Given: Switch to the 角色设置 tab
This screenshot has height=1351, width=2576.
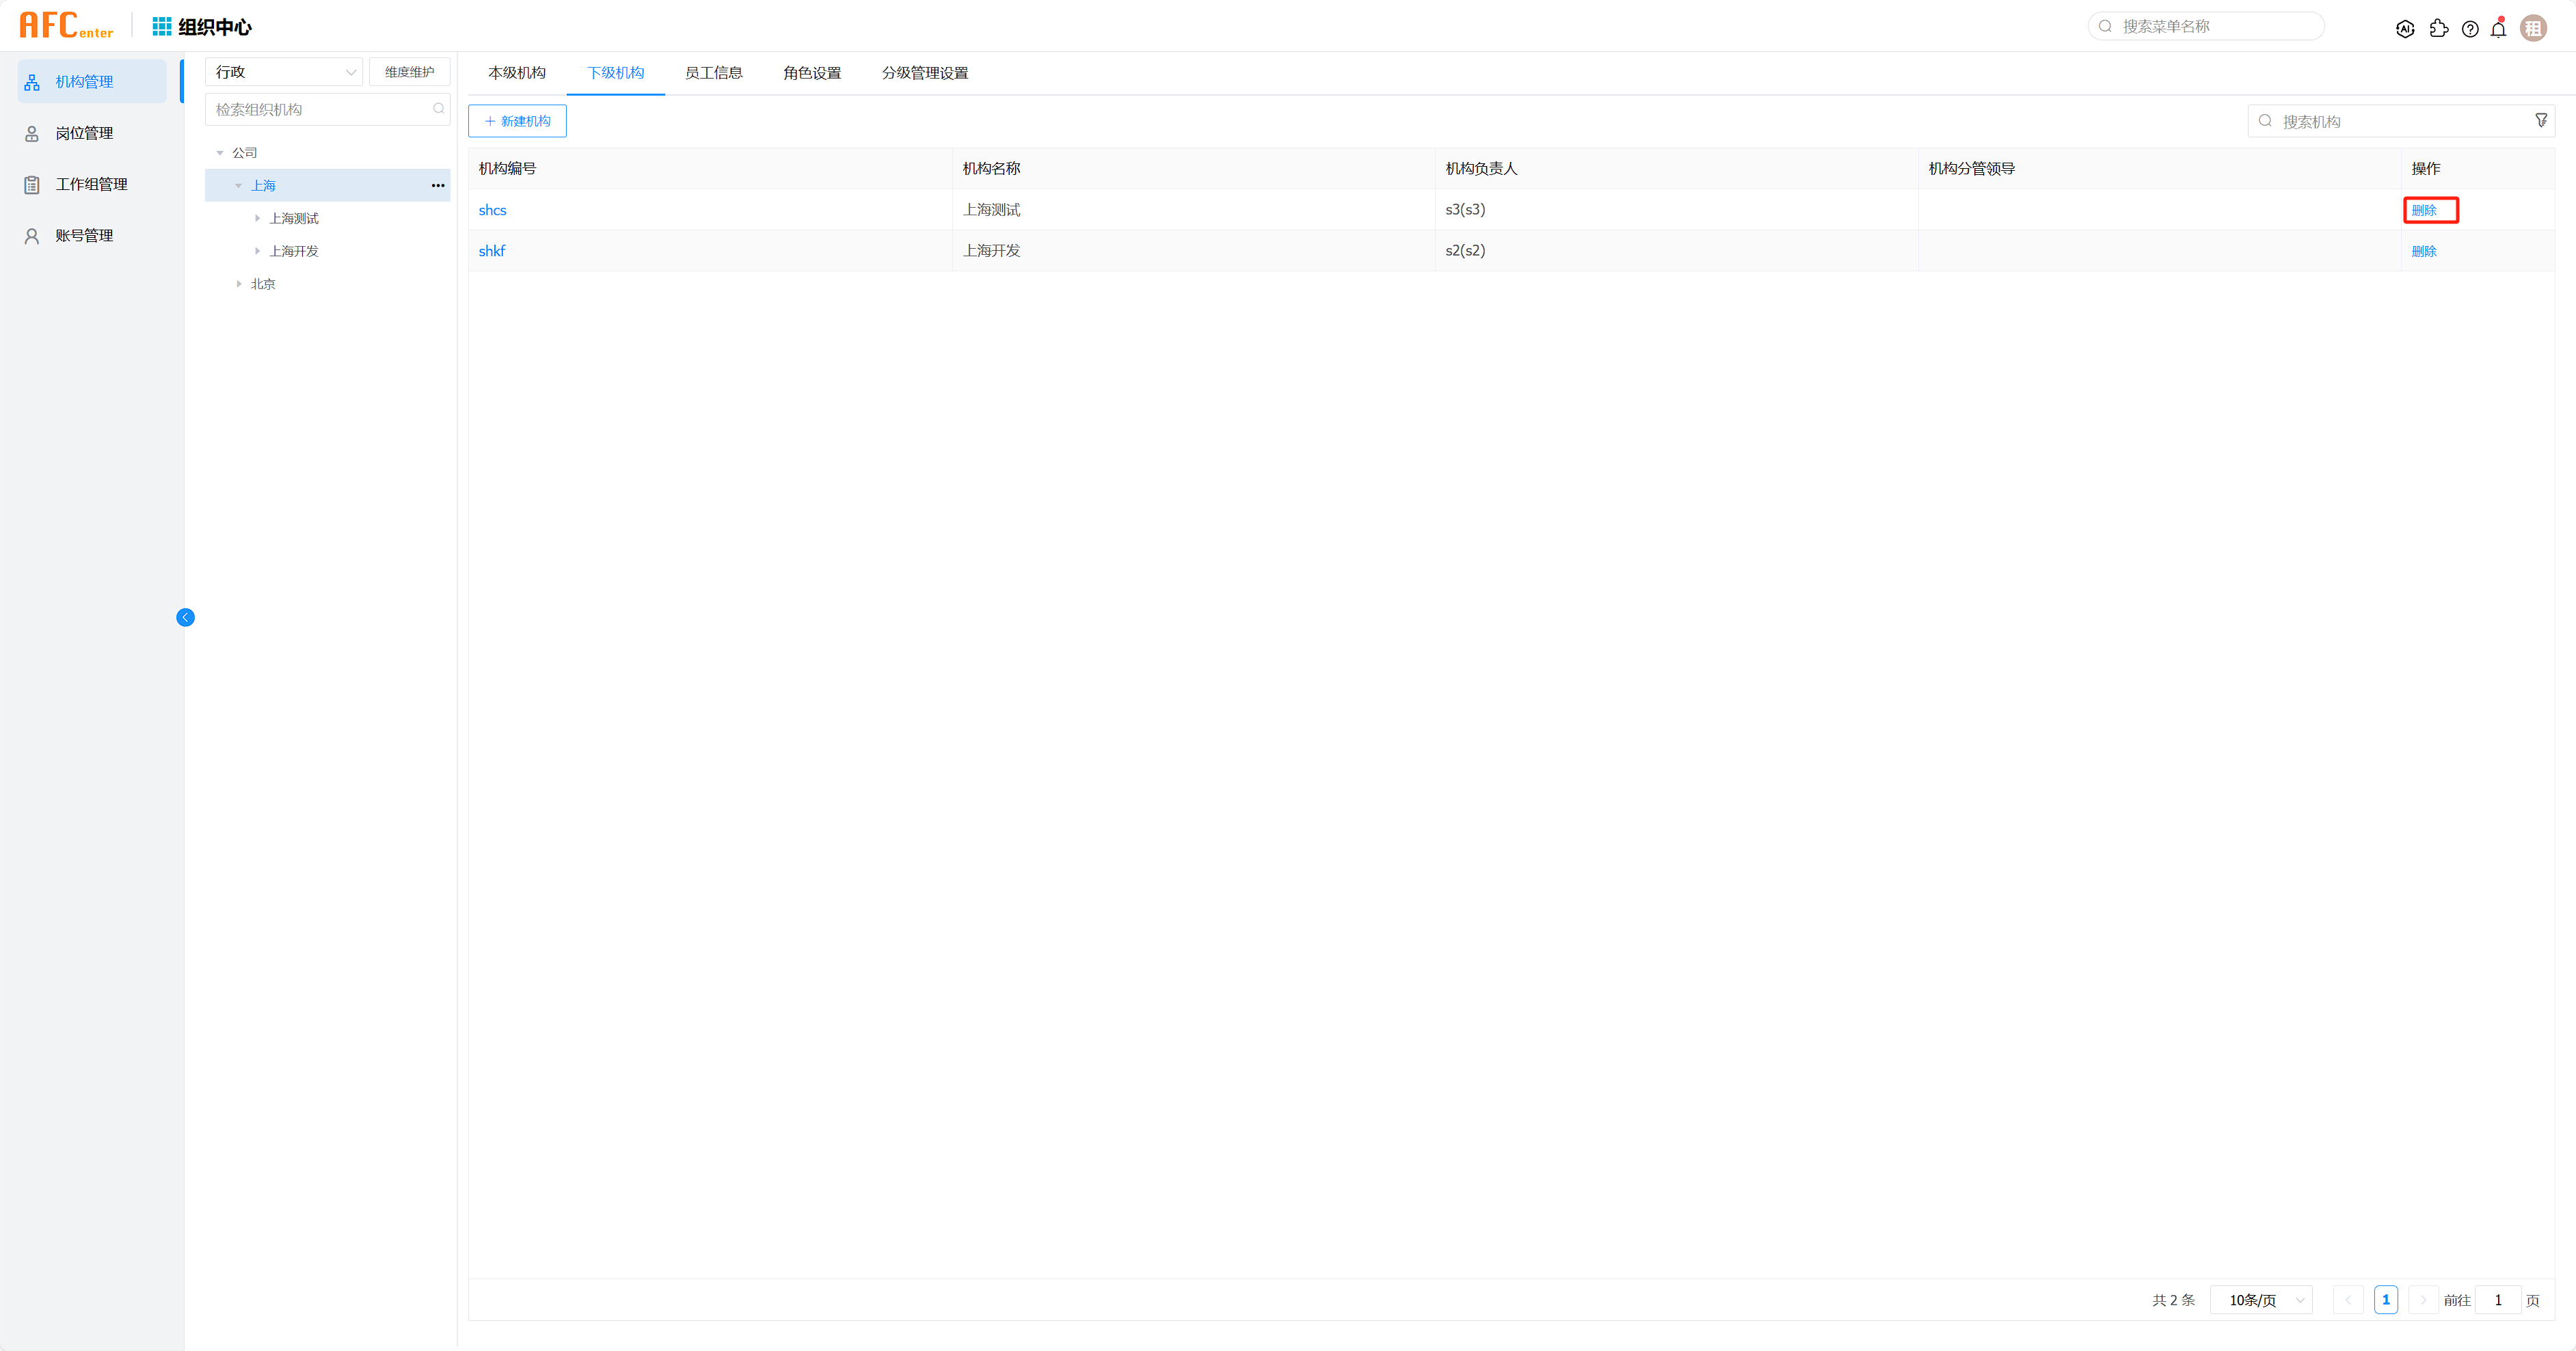Looking at the screenshot, I should pos(812,73).
